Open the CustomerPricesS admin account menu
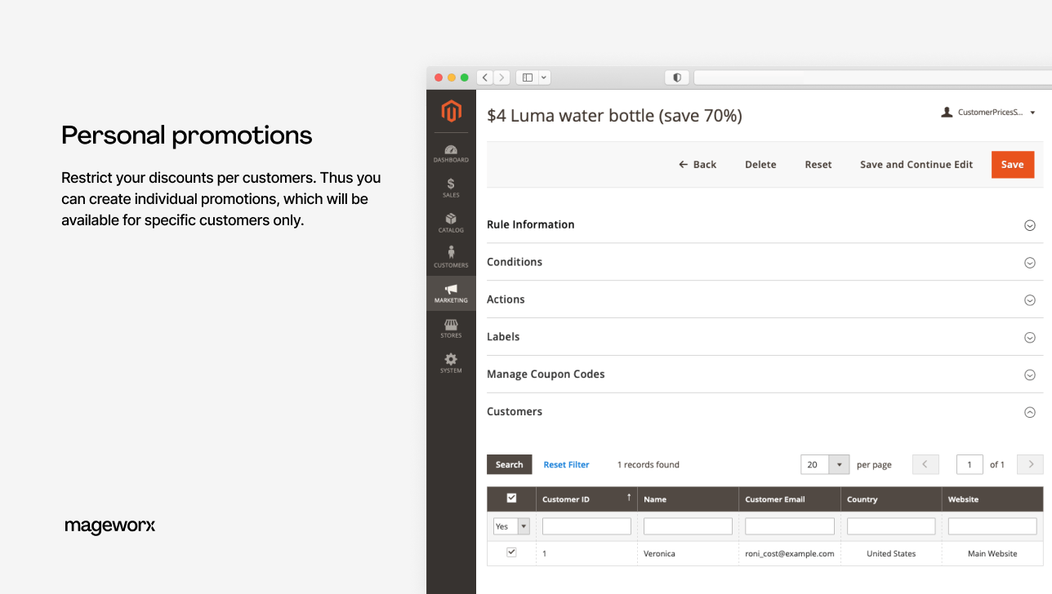 click(988, 112)
